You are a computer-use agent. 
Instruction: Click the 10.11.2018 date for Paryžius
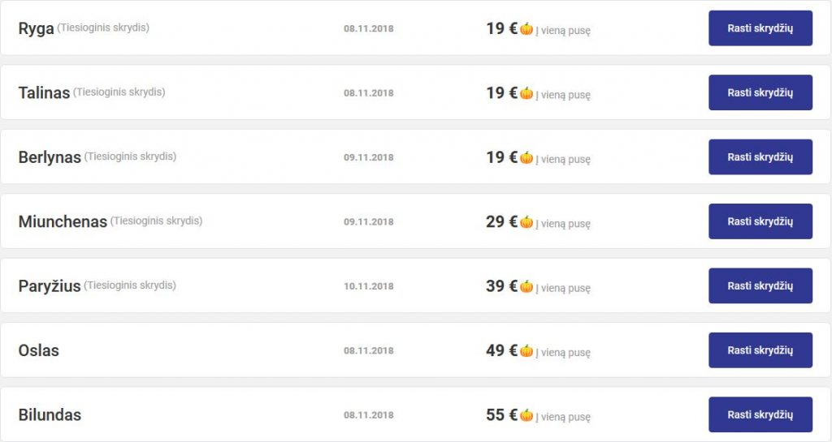369,286
